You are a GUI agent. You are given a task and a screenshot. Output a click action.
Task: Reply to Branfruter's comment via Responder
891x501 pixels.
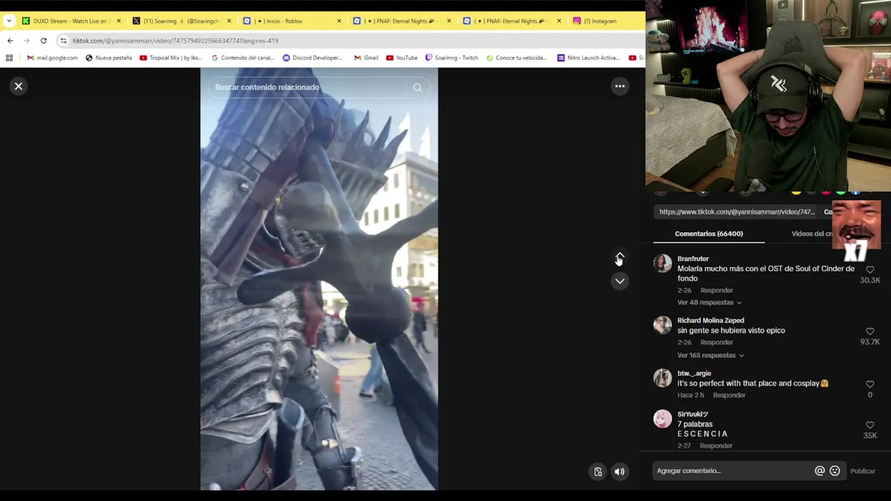click(716, 290)
